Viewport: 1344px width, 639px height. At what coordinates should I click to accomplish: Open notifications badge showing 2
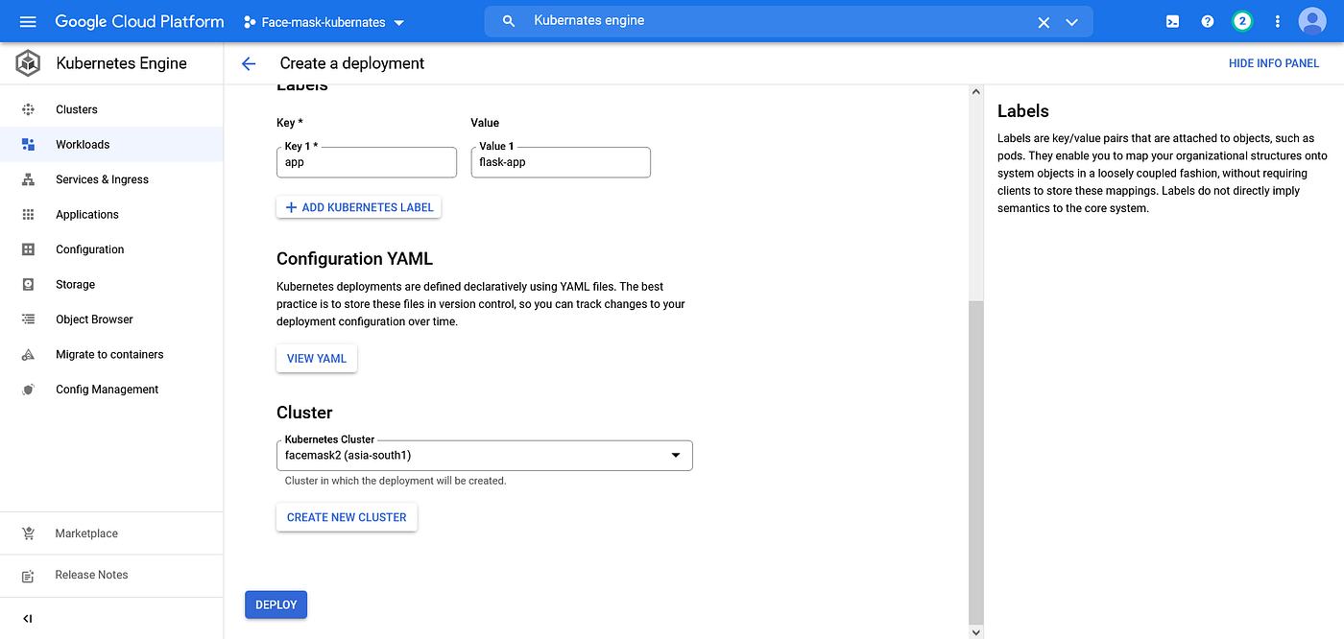coord(1242,21)
